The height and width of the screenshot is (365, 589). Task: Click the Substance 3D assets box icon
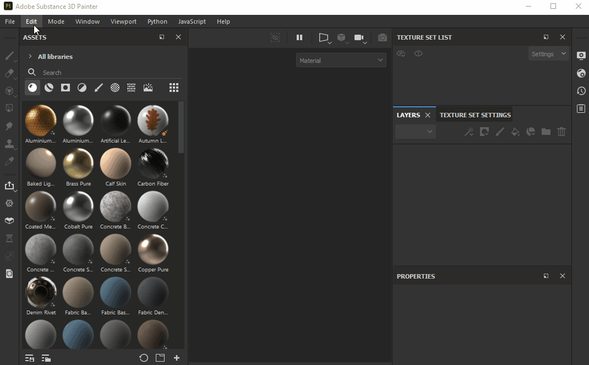point(9,221)
